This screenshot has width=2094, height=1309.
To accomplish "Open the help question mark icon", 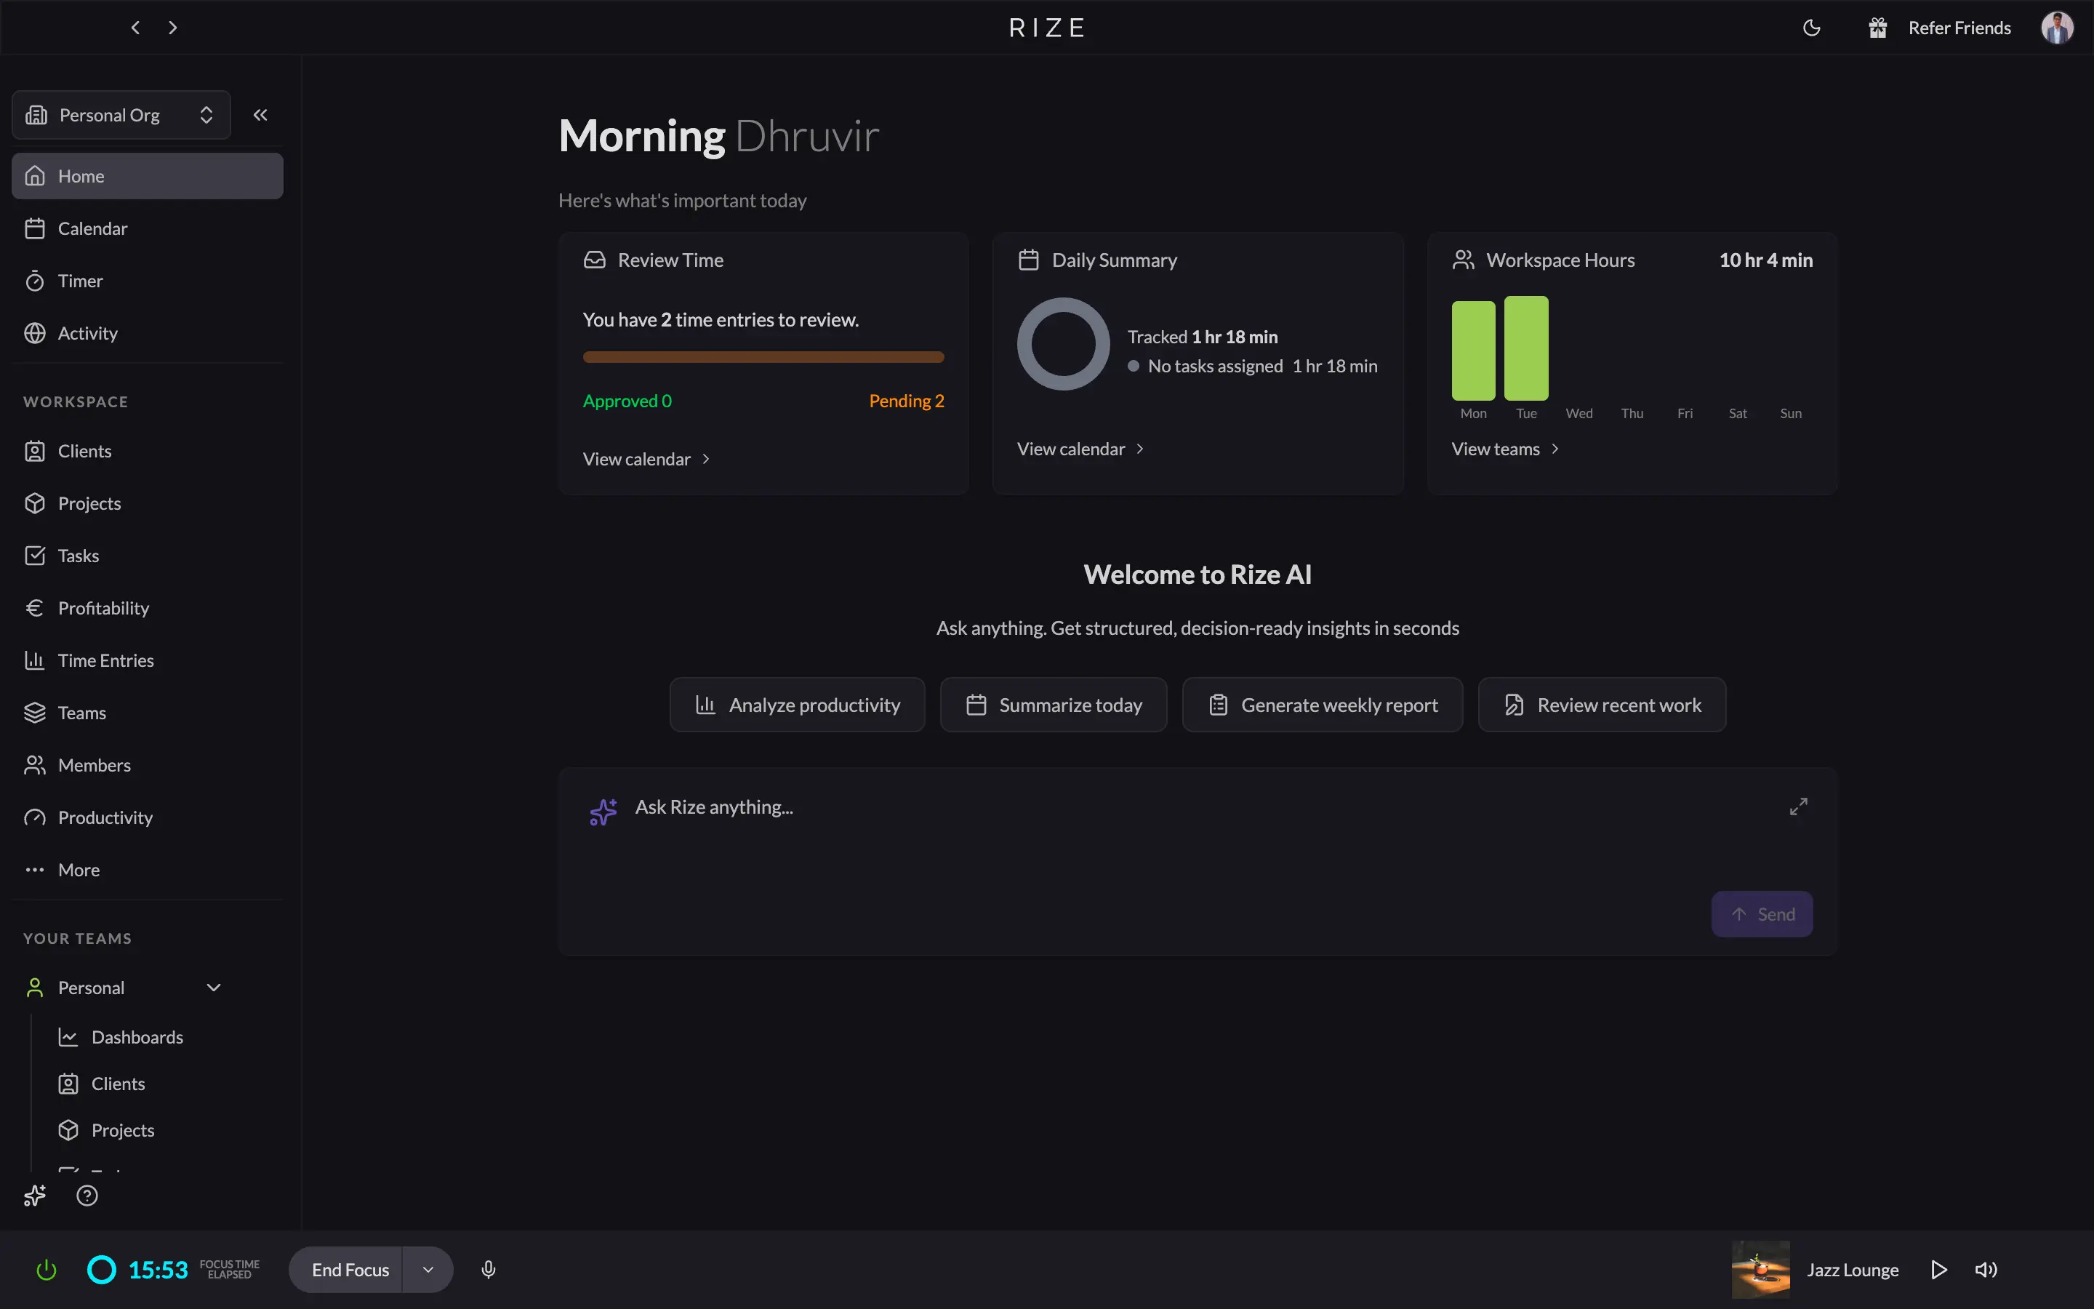I will (87, 1196).
